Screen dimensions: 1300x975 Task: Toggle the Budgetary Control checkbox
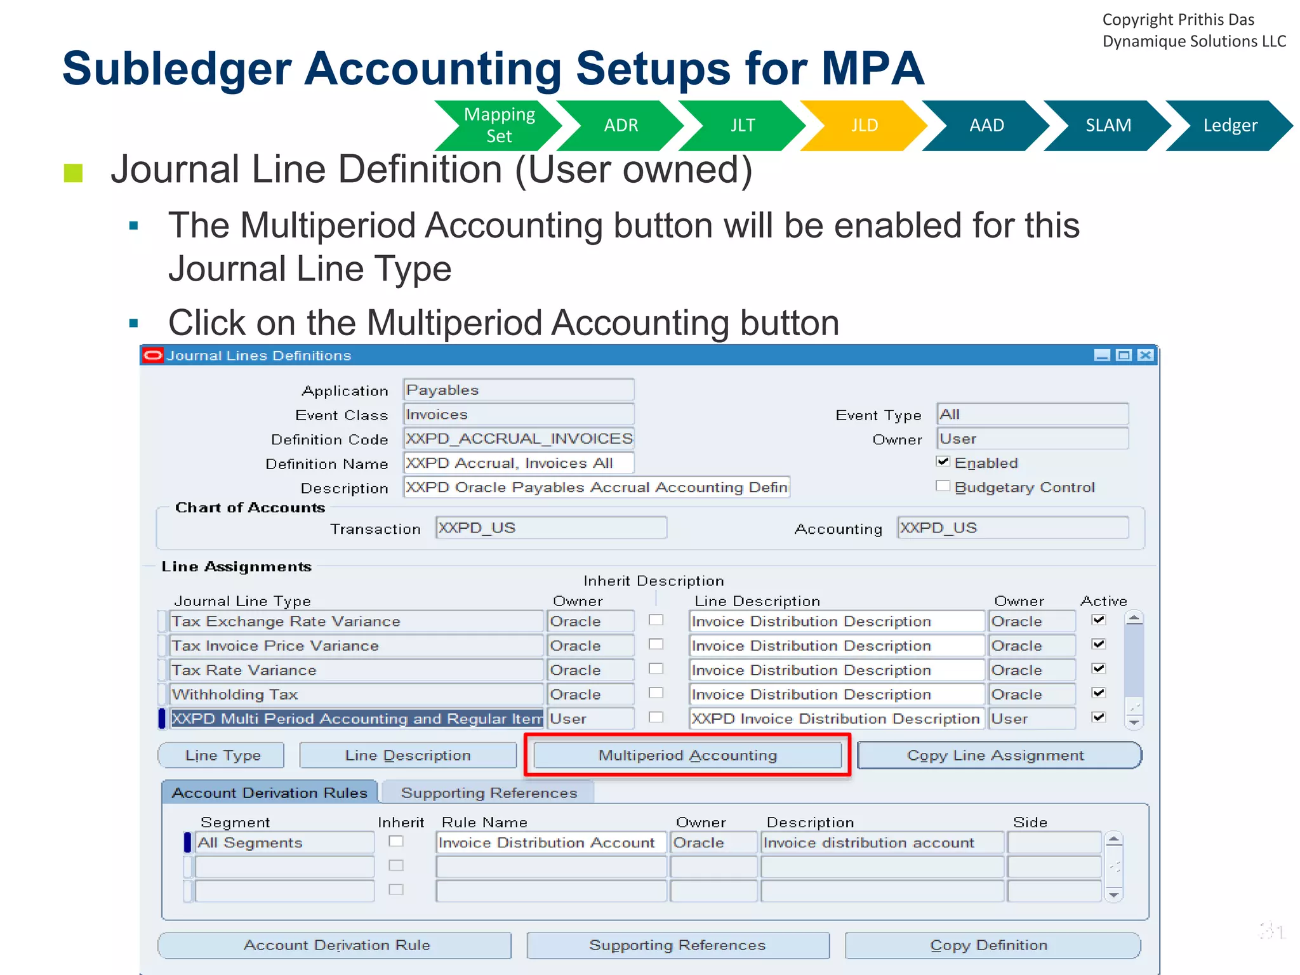[943, 486]
